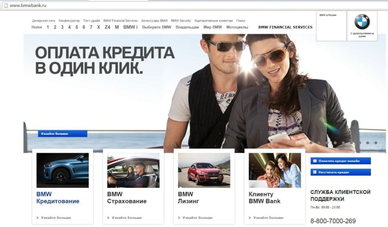The height and width of the screenshot is (227, 388).
Task: Click Узнайте больше under BMW Кредитование
Action: coord(56,218)
